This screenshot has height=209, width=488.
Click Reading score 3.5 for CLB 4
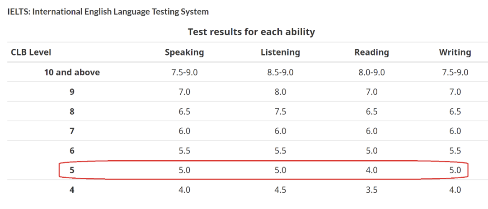click(371, 190)
